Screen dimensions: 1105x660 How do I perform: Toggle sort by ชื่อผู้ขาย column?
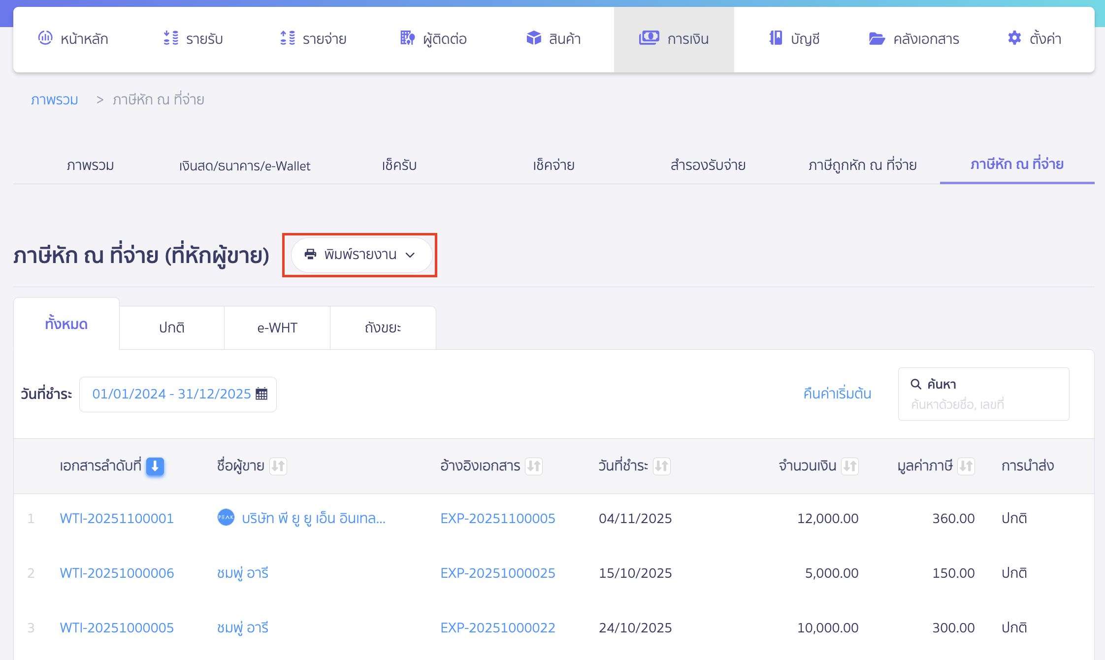coord(278,466)
